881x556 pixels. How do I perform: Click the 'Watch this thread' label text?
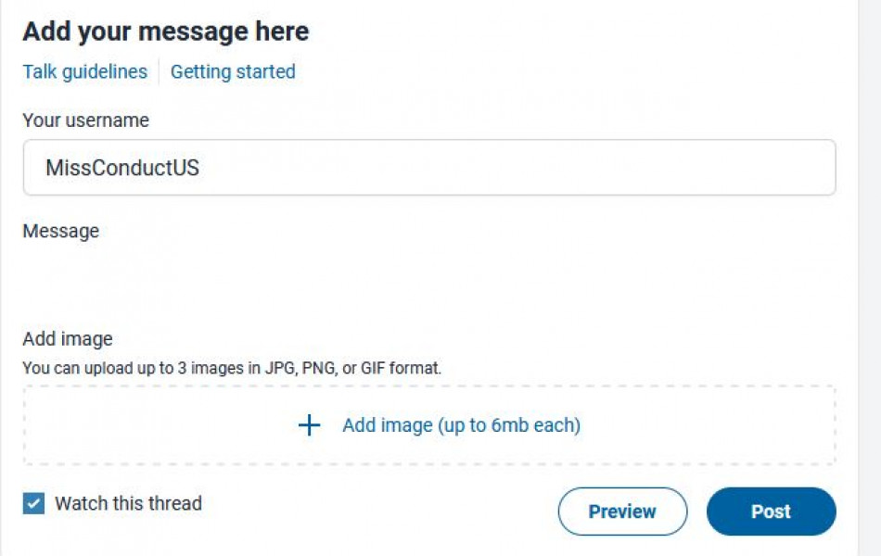pos(128,504)
